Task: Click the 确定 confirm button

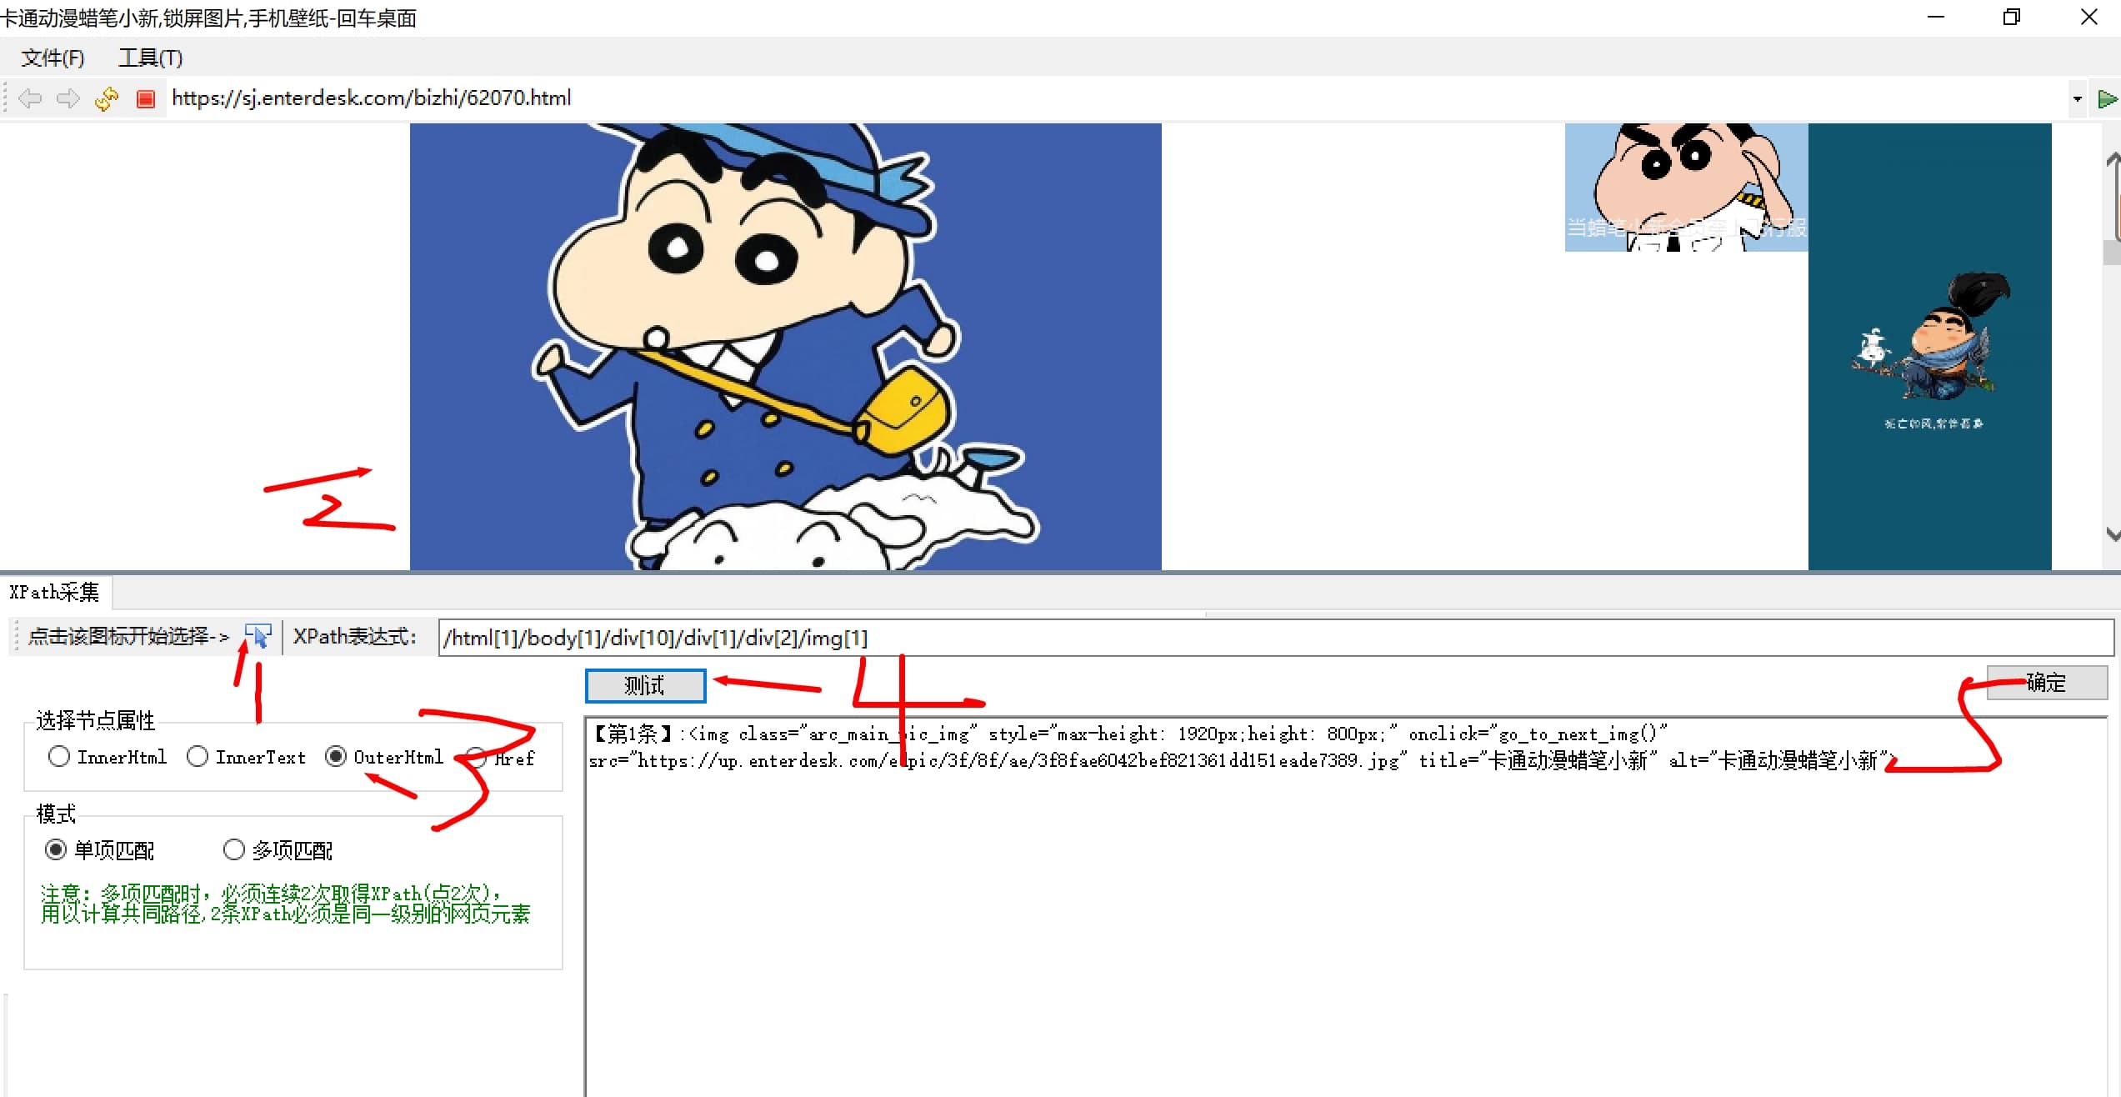Action: click(2046, 683)
